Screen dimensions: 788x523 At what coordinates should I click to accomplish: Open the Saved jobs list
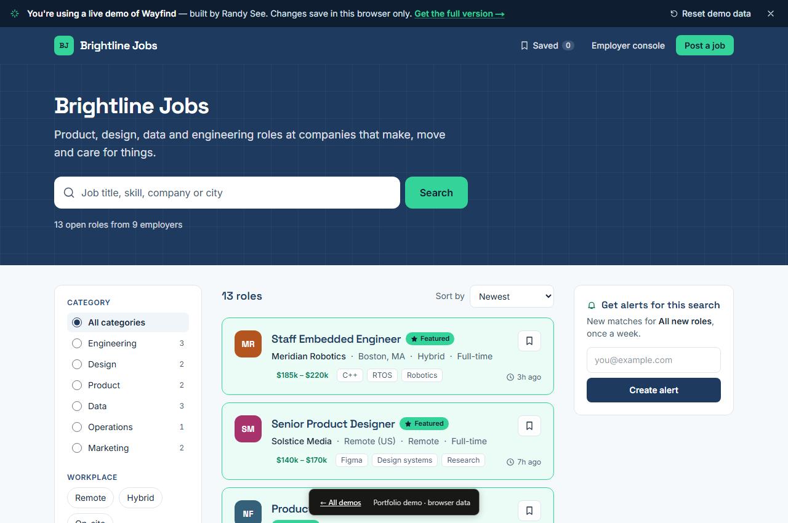[x=547, y=46]
